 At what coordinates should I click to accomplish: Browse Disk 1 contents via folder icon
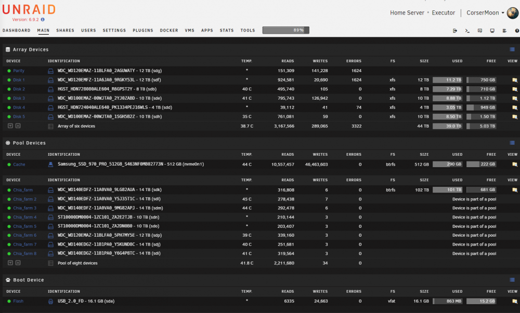tap(514, 80)
